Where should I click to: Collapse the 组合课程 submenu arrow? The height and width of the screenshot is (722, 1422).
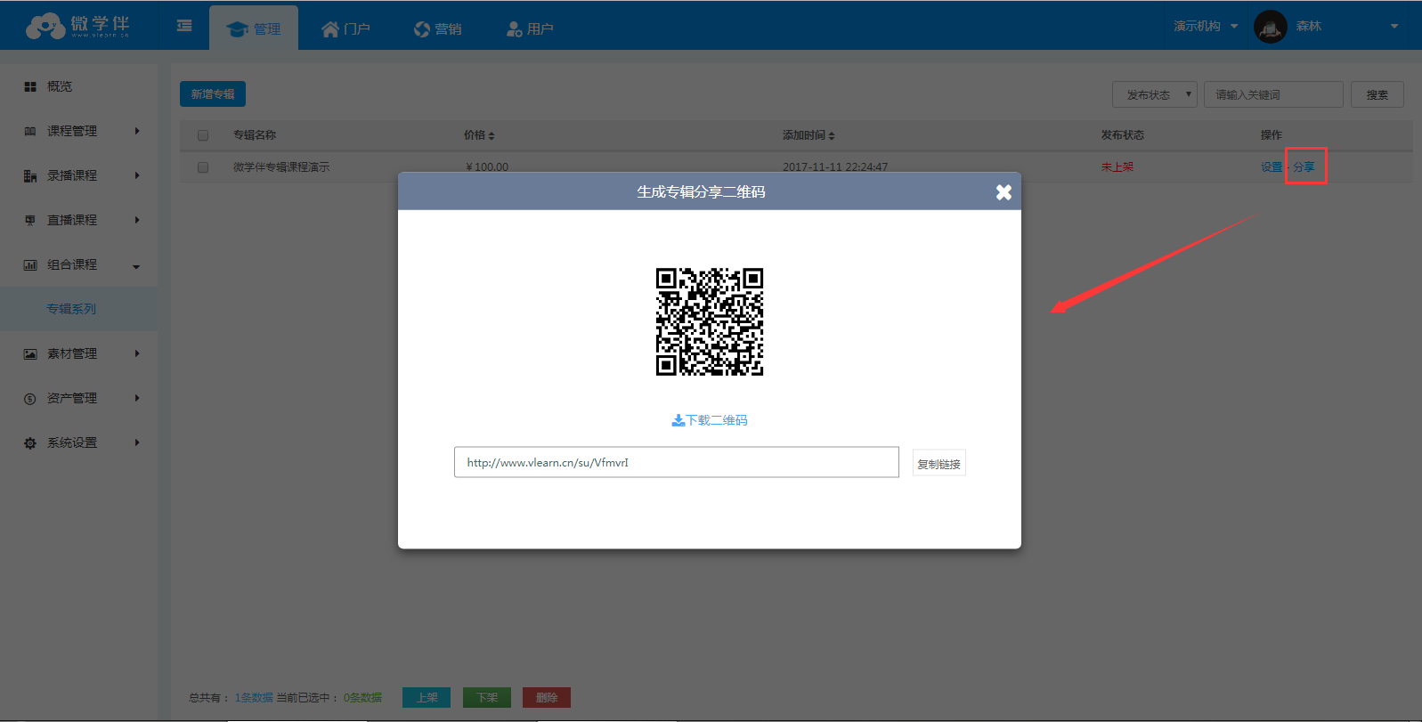click(136, 266)
